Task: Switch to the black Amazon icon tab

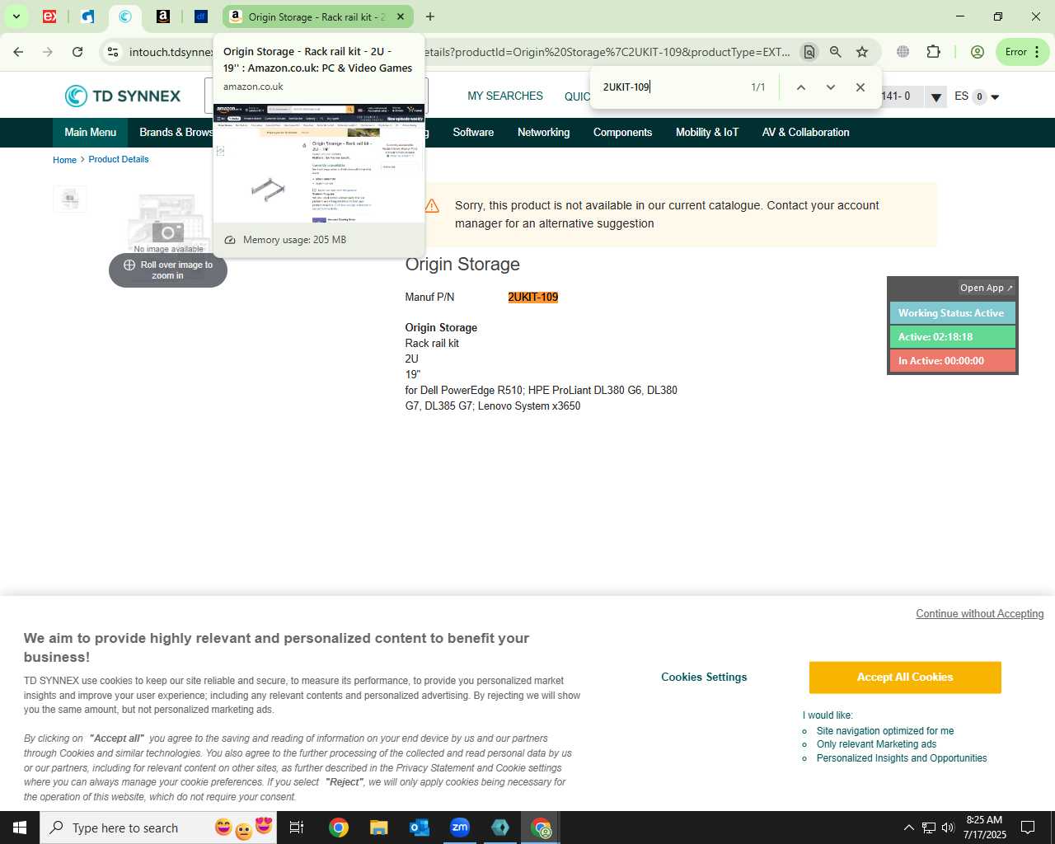Action: pos(163,16)
